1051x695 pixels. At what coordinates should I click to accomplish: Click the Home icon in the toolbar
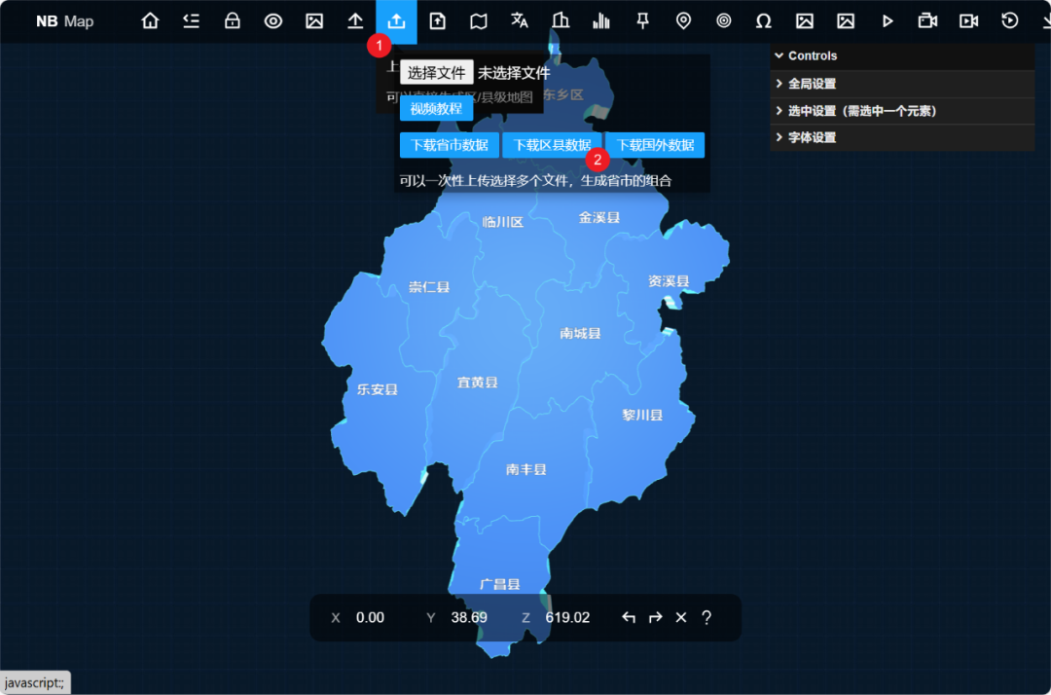(x=150, y=20)
